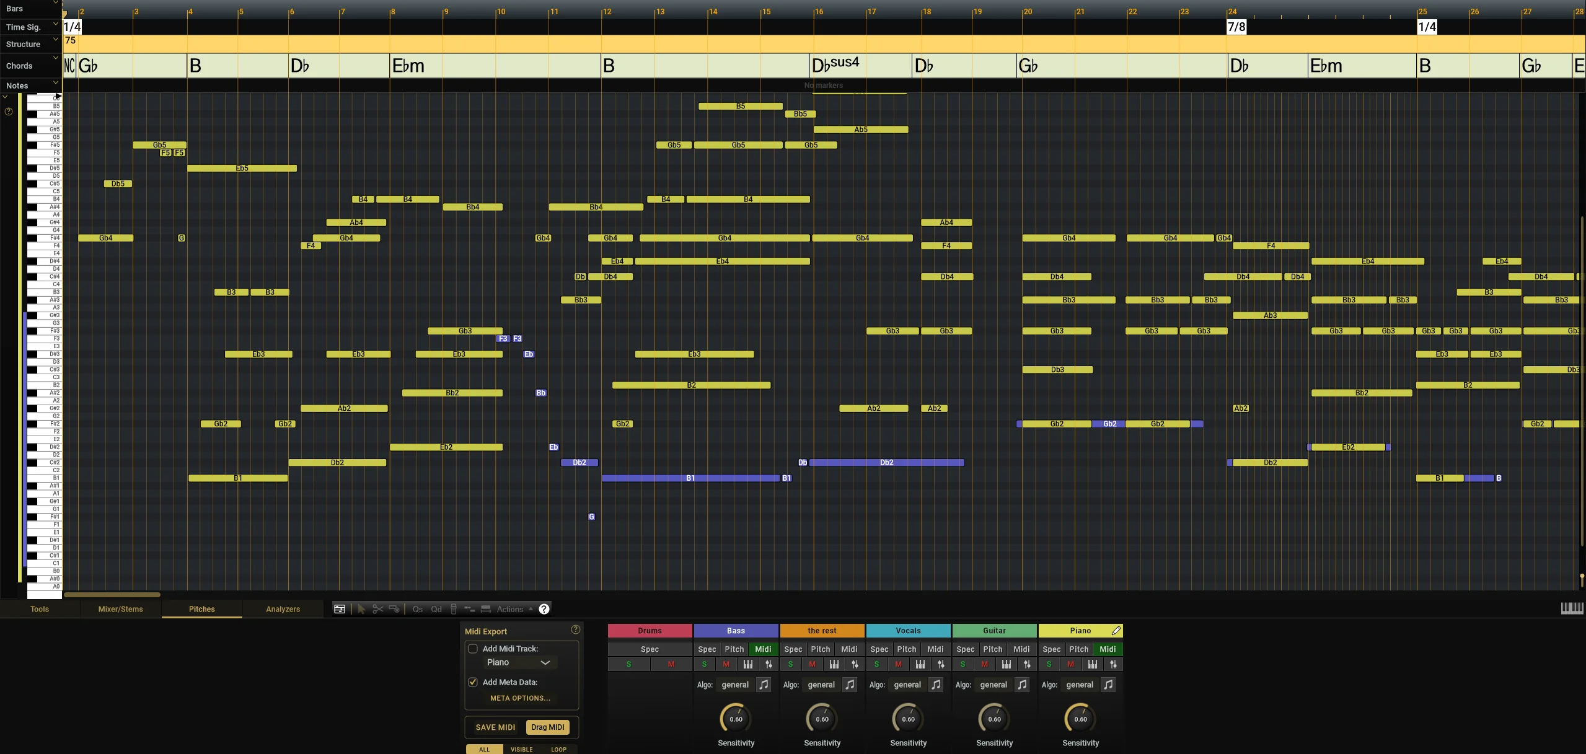
Task: Click the Piano track pencil edit icon
Action: click(x=1116, y=631)
